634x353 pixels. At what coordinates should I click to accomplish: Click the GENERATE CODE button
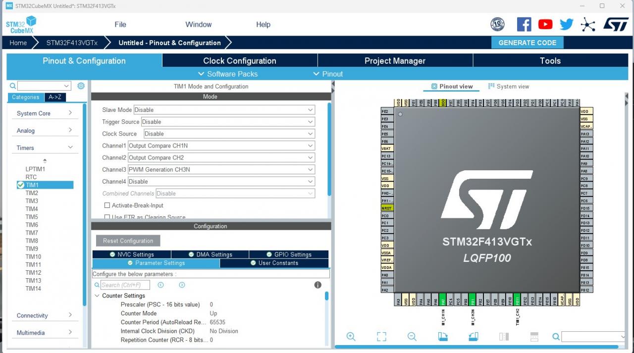(527, 43)
